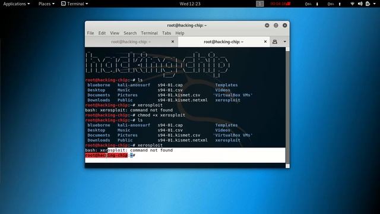The width and height of the screenshot is (380, 214).
Task: Click the clock showing Wed 12:23
Action: [190, 4]
